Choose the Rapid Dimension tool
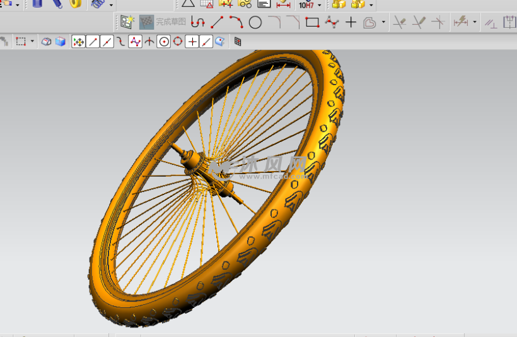 pos(461,22)
